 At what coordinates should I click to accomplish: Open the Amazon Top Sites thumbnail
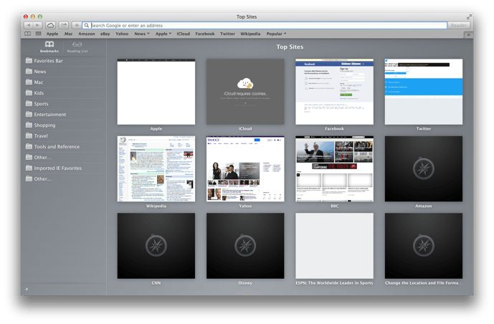coord(424,168)
